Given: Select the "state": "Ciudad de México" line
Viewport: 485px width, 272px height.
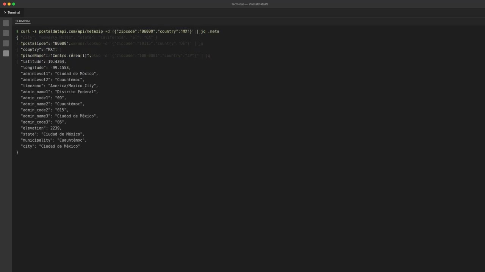Looking at the screenshot, I should point(53,134).
